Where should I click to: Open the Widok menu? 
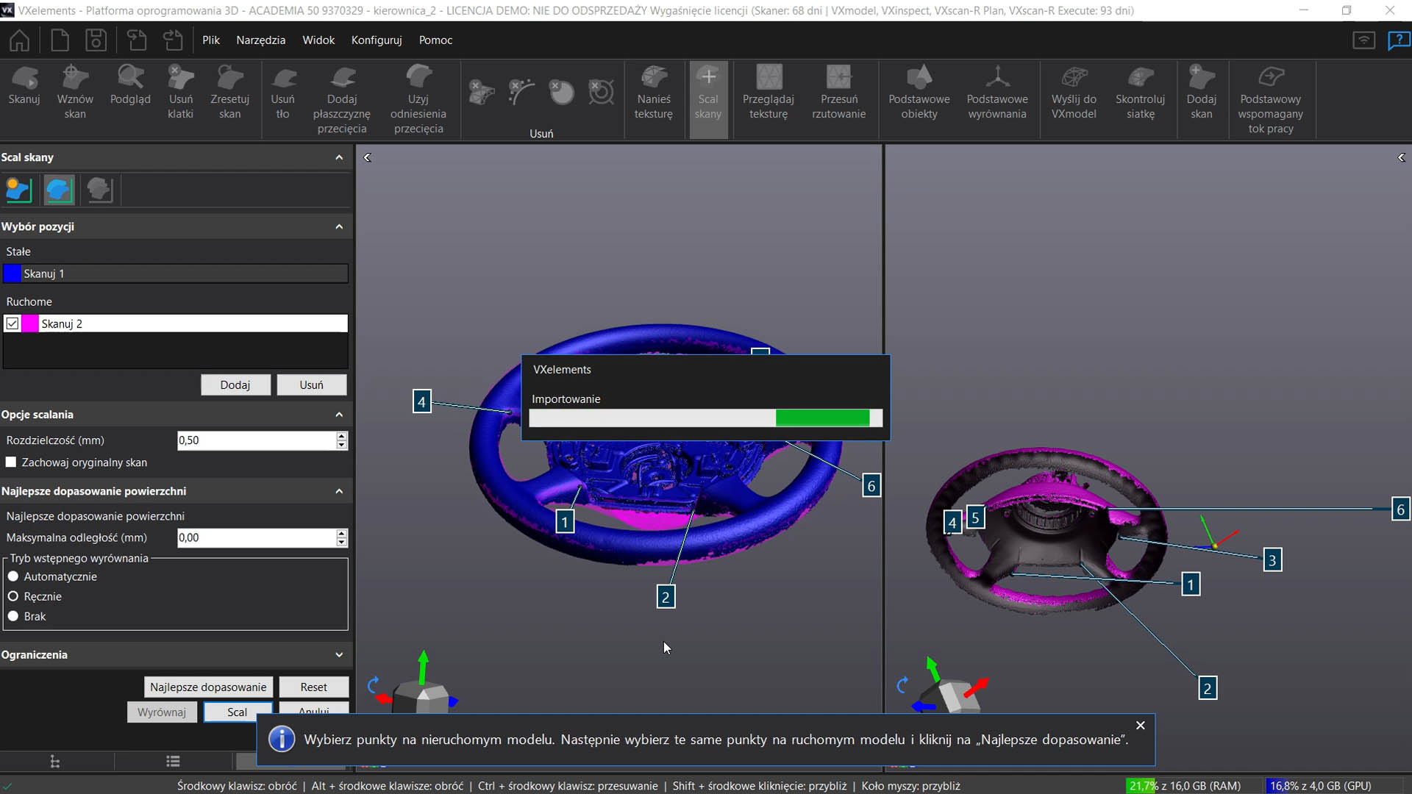318,40
